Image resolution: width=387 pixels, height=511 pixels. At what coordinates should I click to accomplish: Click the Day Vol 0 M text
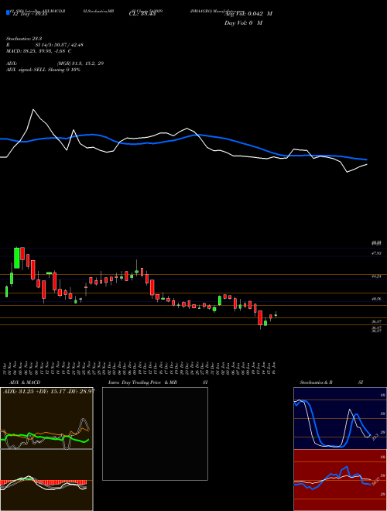[243, 23]
